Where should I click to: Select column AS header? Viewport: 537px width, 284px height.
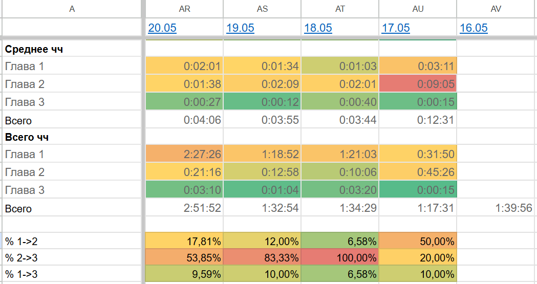262,9
